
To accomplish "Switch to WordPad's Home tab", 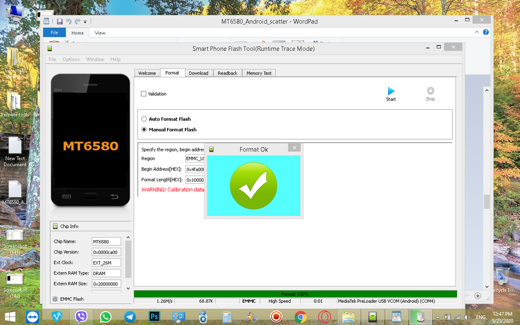I will 78,33.
